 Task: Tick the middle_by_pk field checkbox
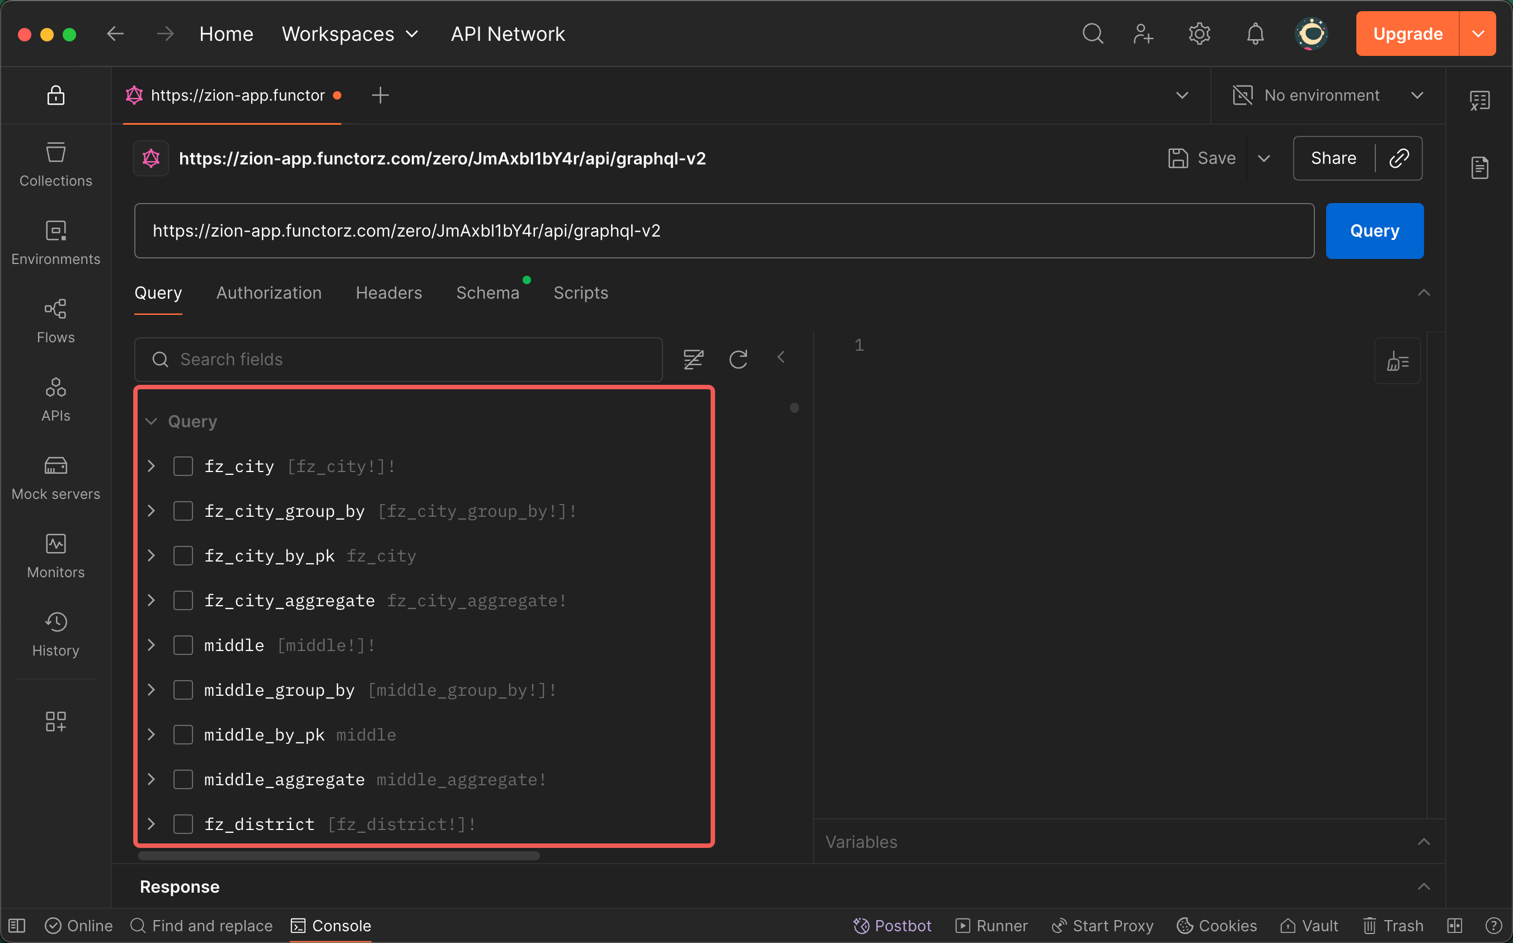(183, 735)
